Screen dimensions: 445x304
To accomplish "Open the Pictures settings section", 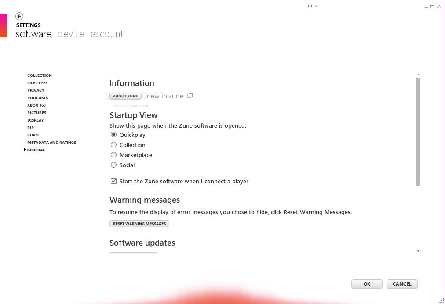I will tap(36, 113).
